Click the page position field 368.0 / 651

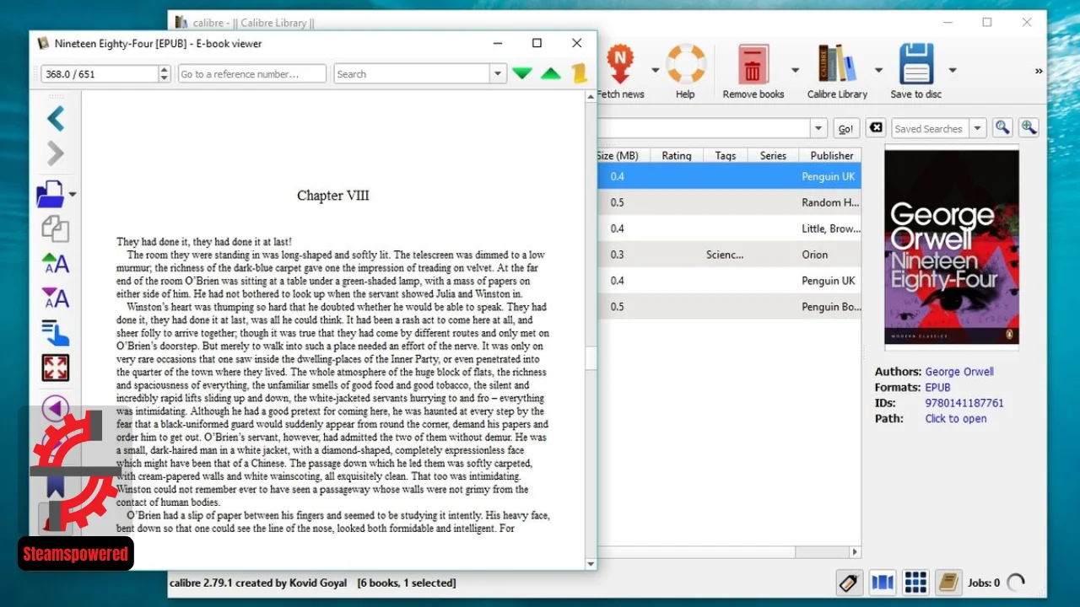click(x=100, y=74)
